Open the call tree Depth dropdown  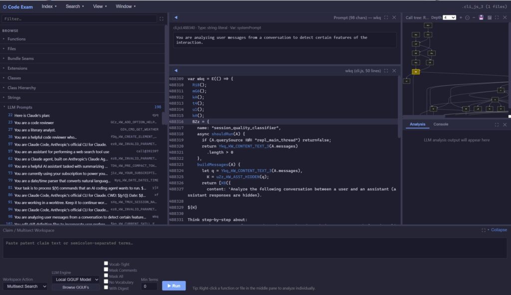click(449, 17)
